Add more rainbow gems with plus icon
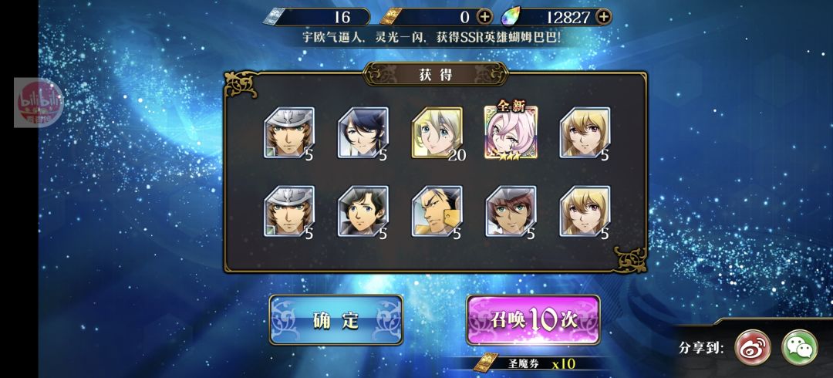Screen dimensions: 833x378 603,17
